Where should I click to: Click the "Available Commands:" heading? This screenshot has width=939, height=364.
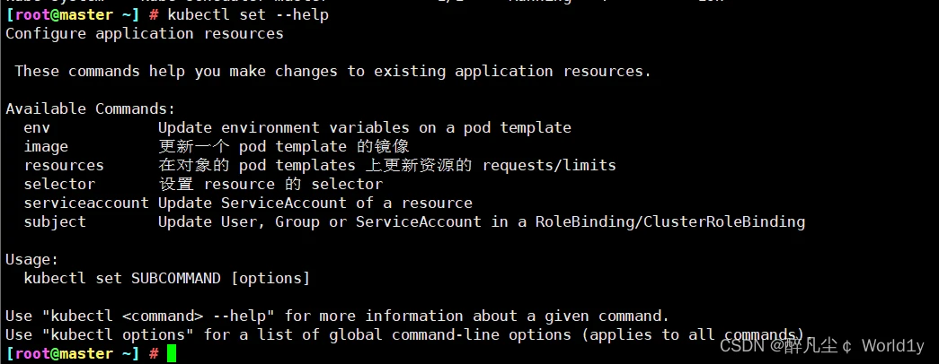(91, 108)
